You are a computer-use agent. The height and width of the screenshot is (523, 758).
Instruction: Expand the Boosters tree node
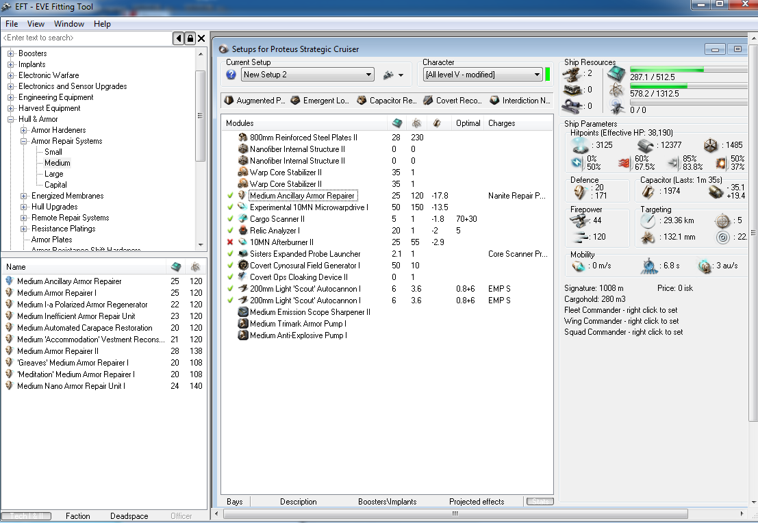(11, 53)
